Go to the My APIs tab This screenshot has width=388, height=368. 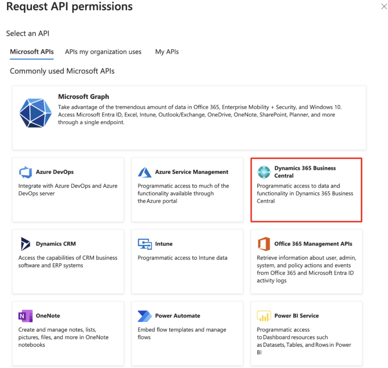[167, 52]
